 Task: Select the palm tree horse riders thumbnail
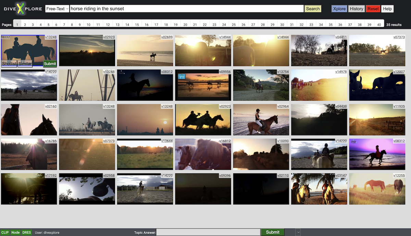point(319,189)
